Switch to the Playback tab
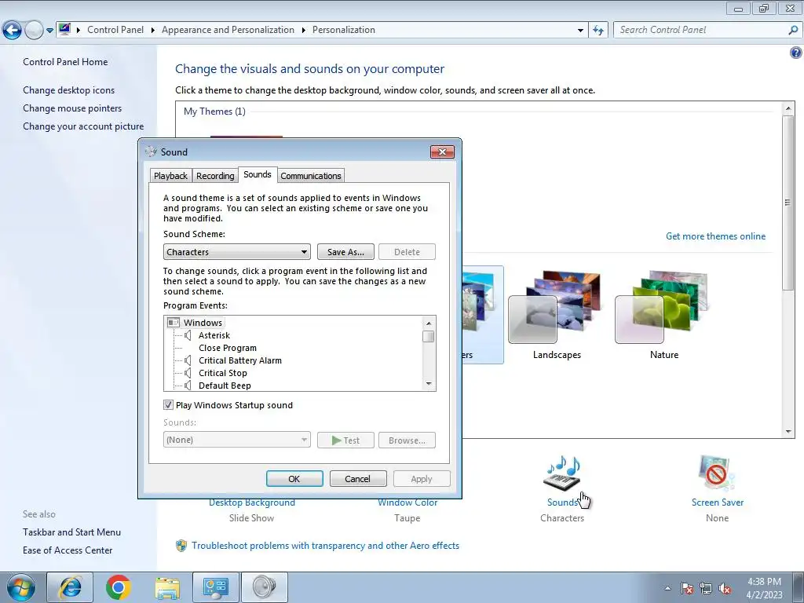 (170, 175)
